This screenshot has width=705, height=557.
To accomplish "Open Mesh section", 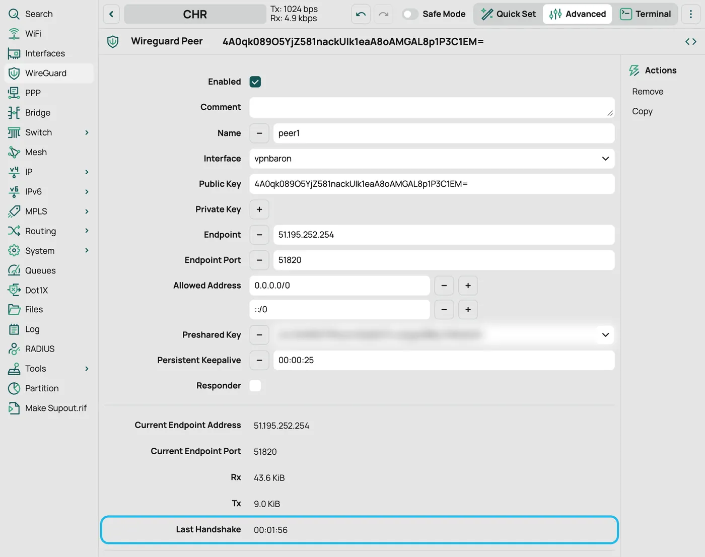I will 27,152.
